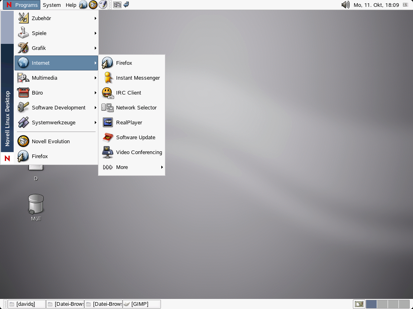Image resolution: width=413 pixels, height=309 pixels.
Task: Click the Software Development label text
Action: [x=58, y=107]
